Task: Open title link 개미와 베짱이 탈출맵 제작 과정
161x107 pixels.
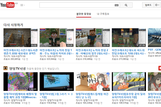Action: click(x=20, y=96)
